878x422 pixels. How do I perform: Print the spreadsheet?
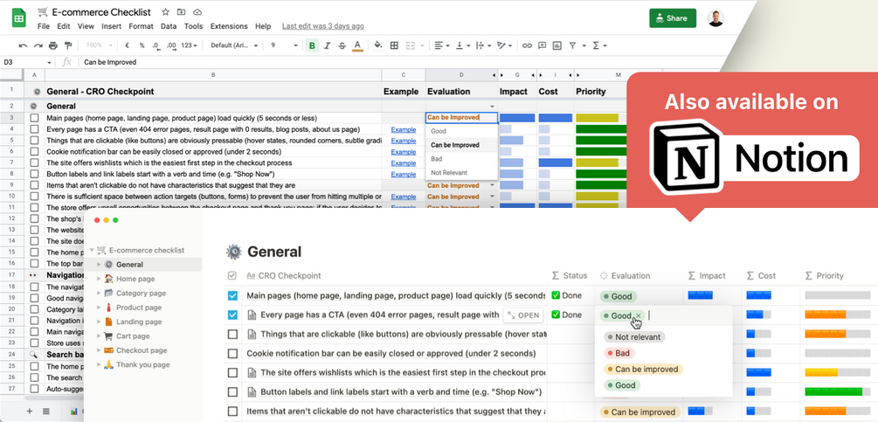click(x=53, y=46)
